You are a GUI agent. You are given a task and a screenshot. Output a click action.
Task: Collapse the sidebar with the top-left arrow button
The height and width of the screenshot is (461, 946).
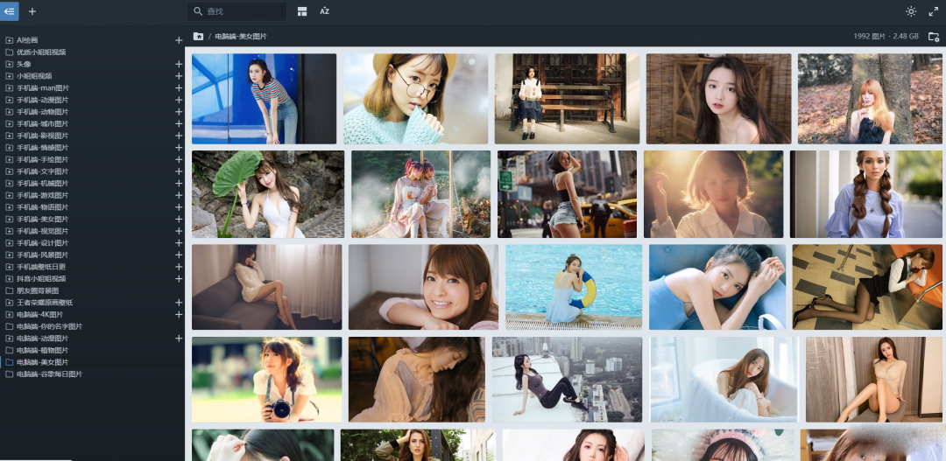click(x=10, y=11)
